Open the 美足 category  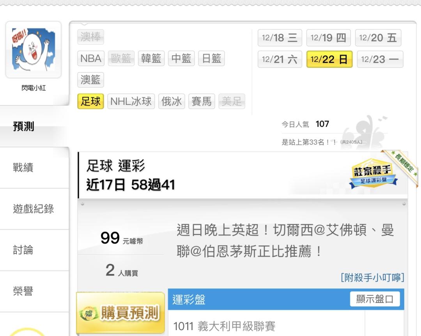point(232,101)
